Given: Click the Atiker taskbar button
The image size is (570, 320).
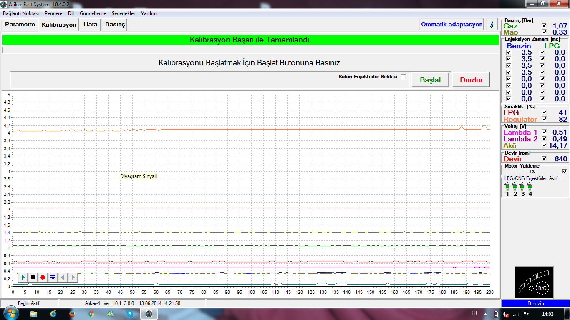Looking at the screenshot, I should coord(149,313).
